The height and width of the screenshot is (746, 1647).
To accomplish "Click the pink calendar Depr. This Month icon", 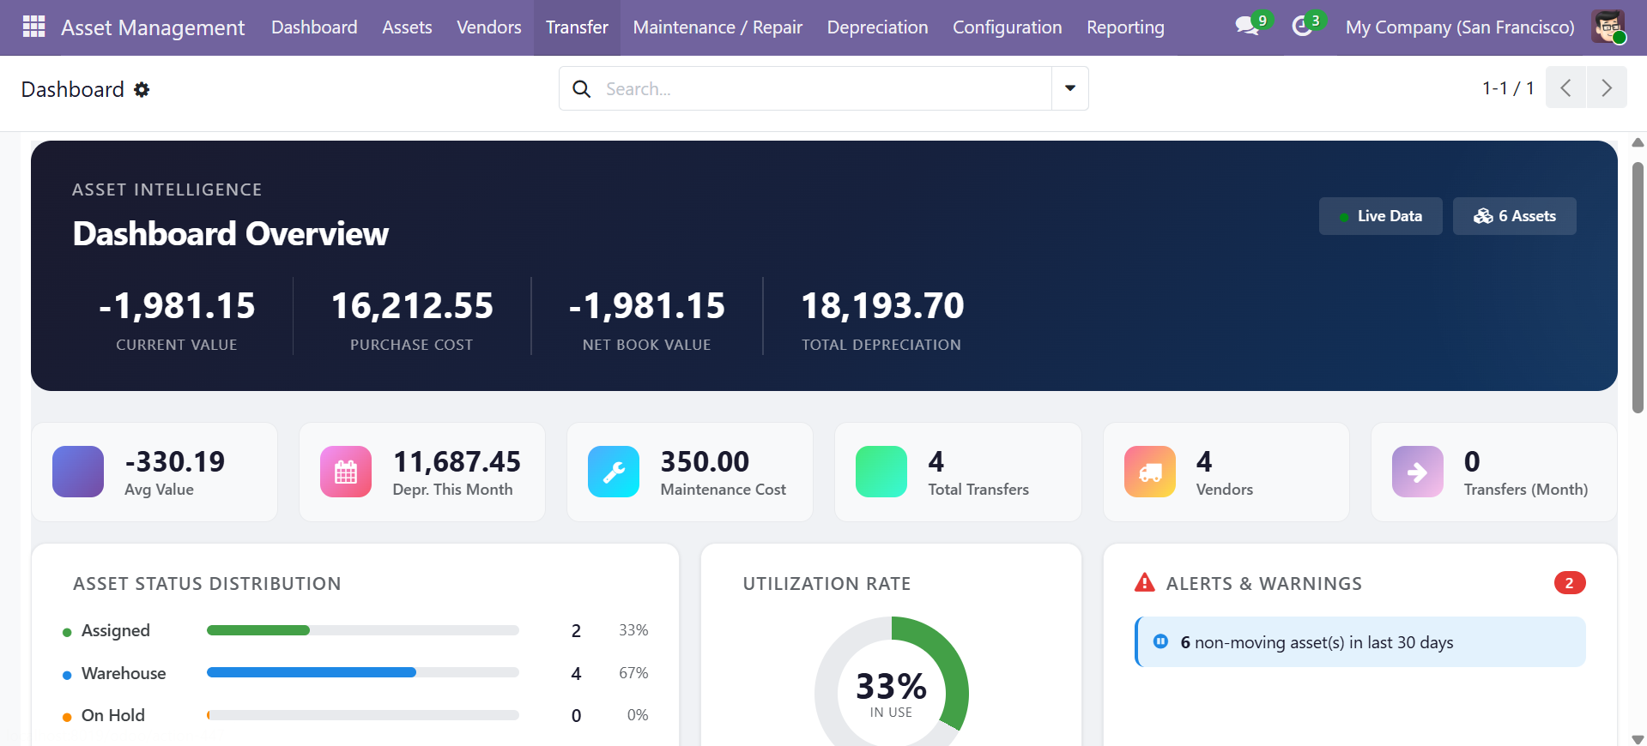I will [346, 472].
